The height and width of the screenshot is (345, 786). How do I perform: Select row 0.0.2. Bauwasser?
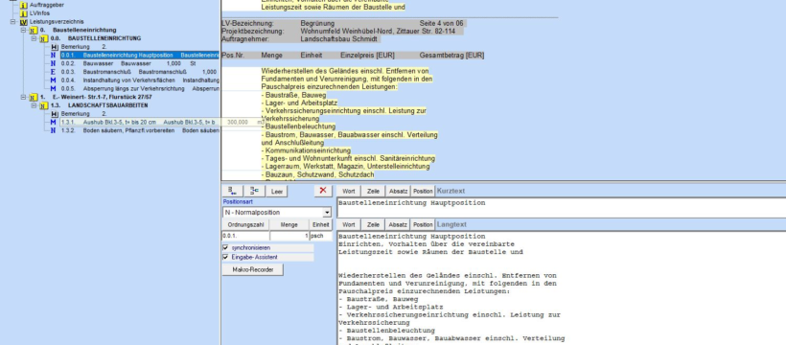point(128,63)
